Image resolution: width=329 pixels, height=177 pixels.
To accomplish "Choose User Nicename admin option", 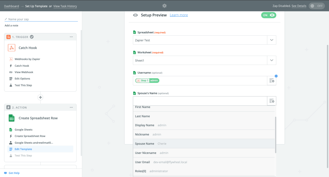I will (204, 153).
